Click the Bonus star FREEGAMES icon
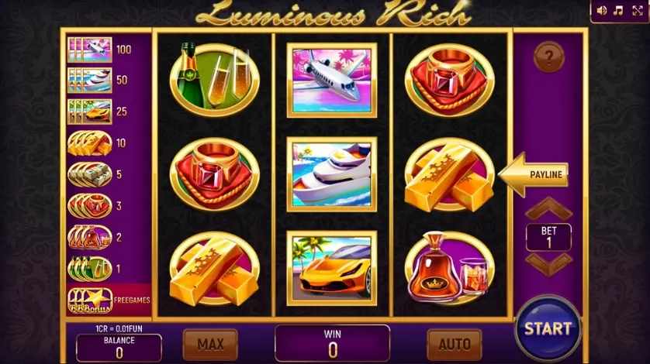 coord(90,300)
